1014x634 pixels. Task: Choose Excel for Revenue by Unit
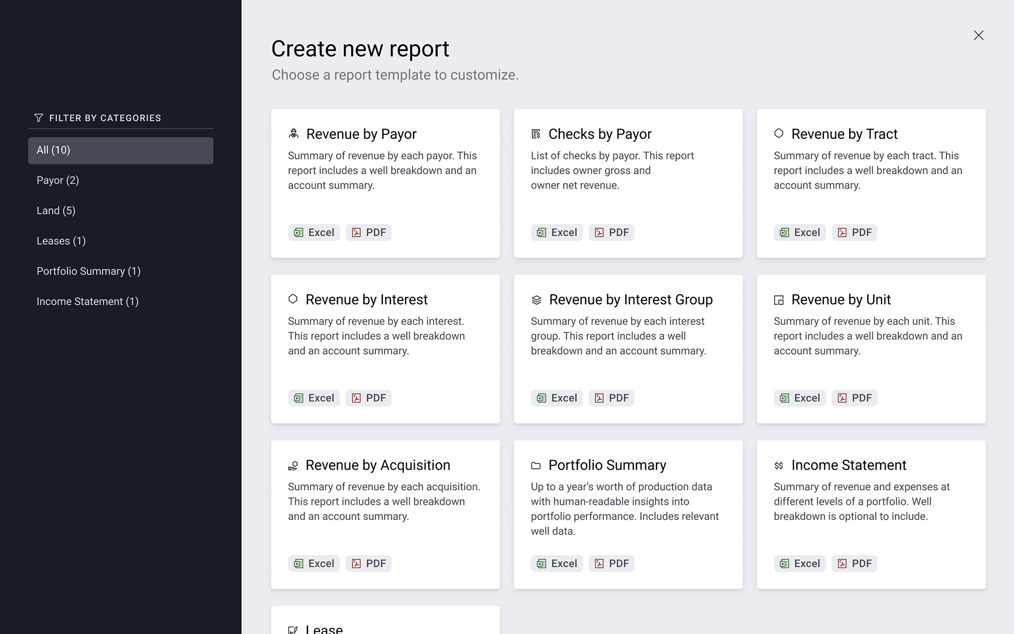click(x=800, y=398)
